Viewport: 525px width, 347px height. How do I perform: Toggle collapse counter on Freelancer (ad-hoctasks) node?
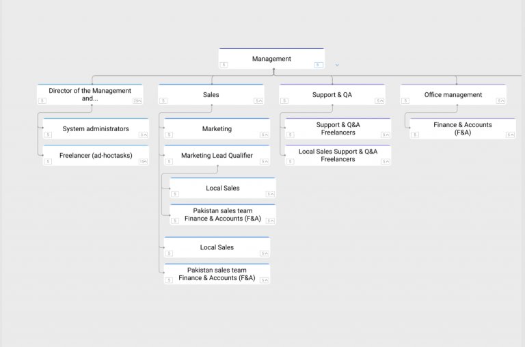pyautogui.click(x=144, y=162)
